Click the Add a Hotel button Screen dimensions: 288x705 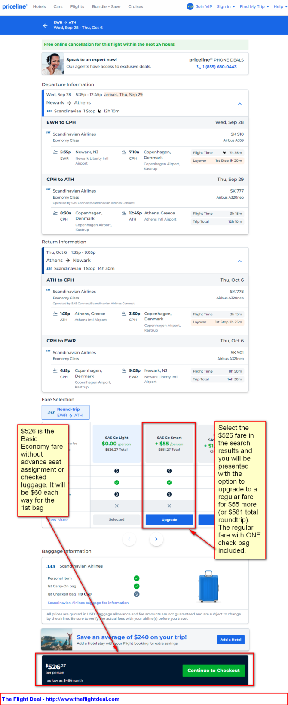(x=231, y=640)
